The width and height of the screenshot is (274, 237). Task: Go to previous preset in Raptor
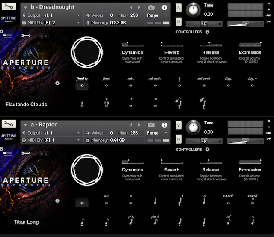click(131, 125)
